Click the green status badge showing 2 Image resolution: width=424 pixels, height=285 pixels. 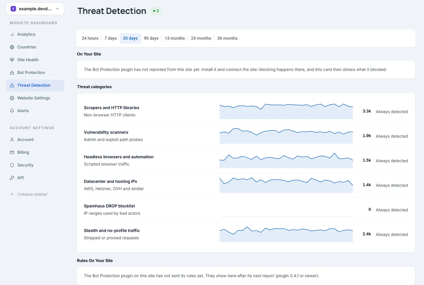[x=156, y=11]
